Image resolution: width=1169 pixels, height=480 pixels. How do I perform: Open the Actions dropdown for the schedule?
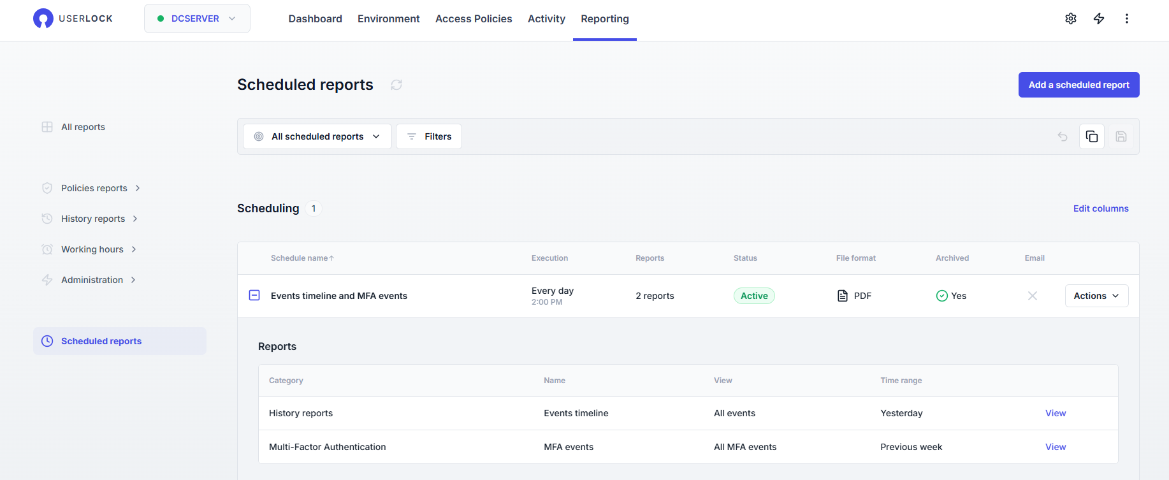pyautogui.click(x=1096, y=296)
